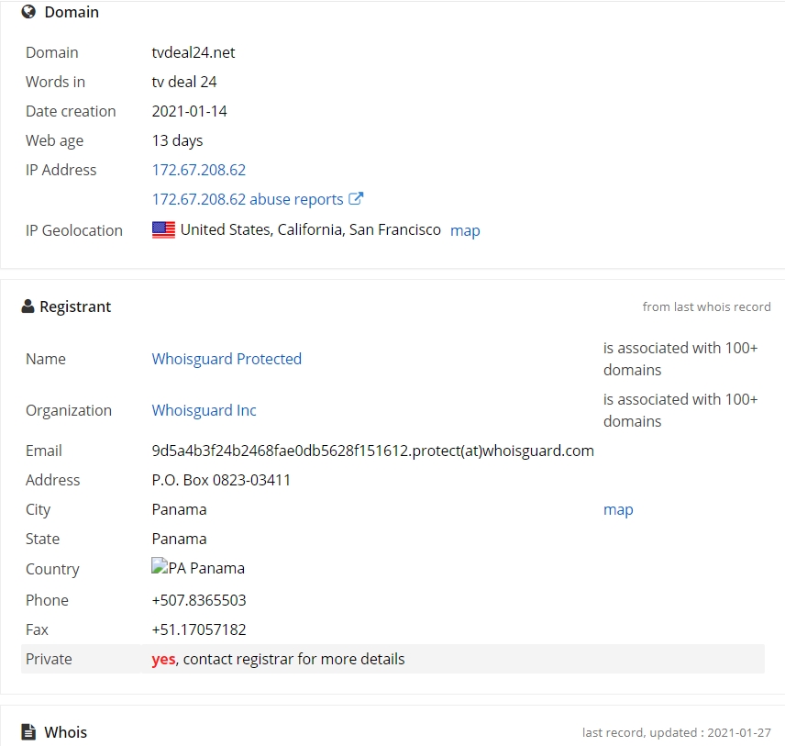Click the United States flag icon
The image size is (785, 746).
click(164, 230)
